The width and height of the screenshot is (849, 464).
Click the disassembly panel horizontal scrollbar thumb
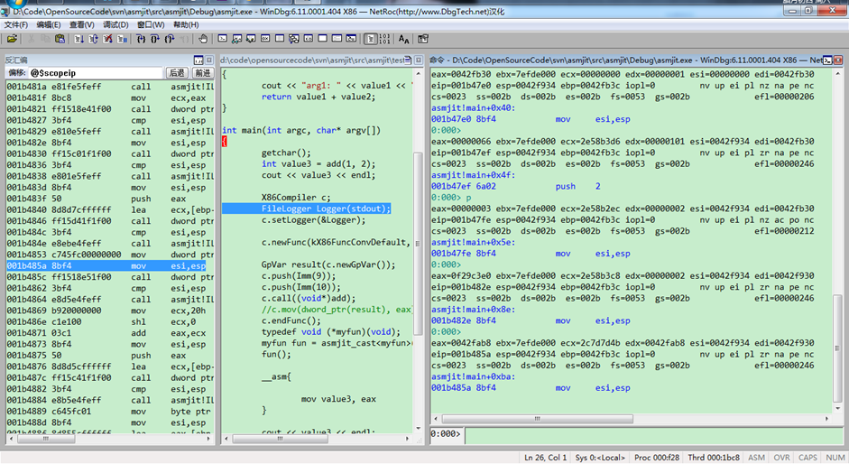(46, 439)
